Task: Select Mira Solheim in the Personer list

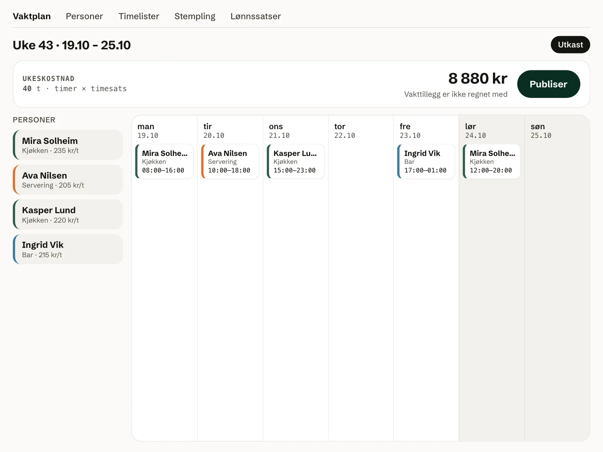Action: [68, 145]
